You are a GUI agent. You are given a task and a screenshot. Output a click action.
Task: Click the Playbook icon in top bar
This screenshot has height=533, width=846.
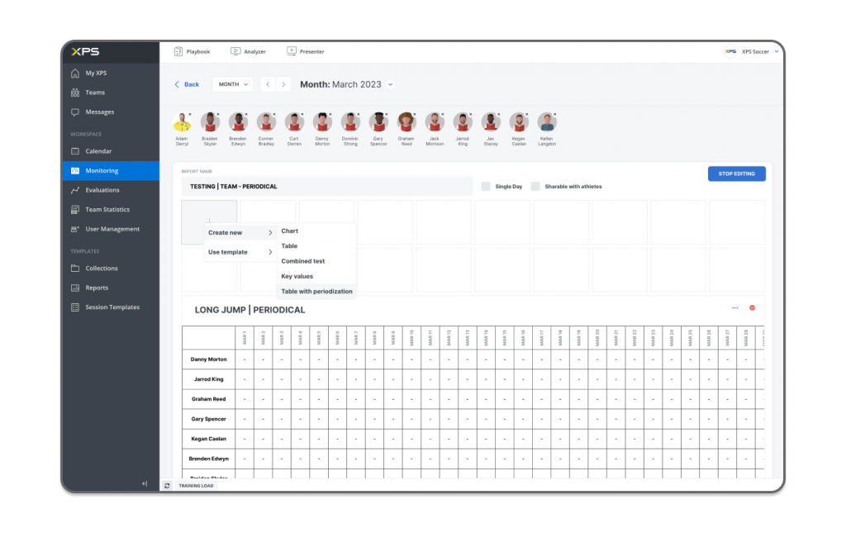(178, 51)
